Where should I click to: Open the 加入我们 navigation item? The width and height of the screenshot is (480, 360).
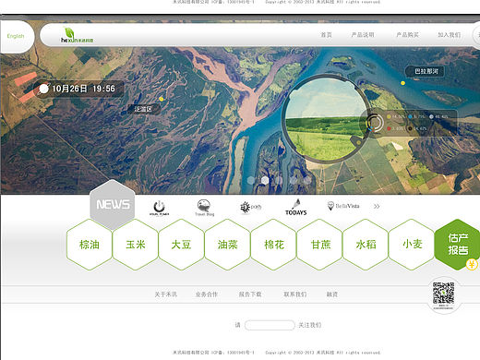pos(450,35)
